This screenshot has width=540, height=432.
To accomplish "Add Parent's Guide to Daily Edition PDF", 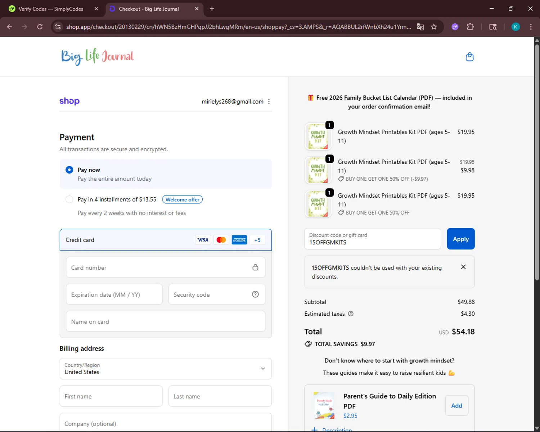I will coord(456,405).
